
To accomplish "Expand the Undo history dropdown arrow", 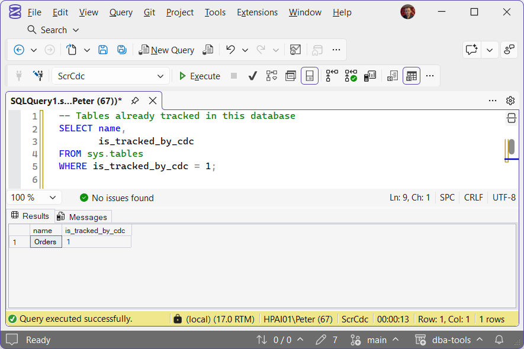I will [x=245, y=50].
